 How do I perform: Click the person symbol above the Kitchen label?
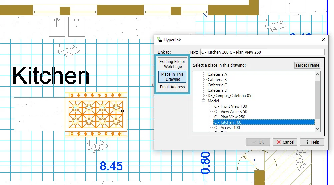click(x=69, y=50)
